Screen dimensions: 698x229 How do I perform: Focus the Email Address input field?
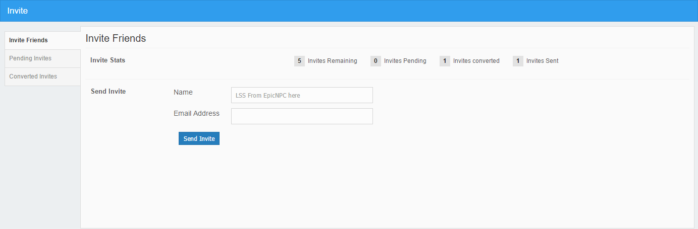coord(302,116)
